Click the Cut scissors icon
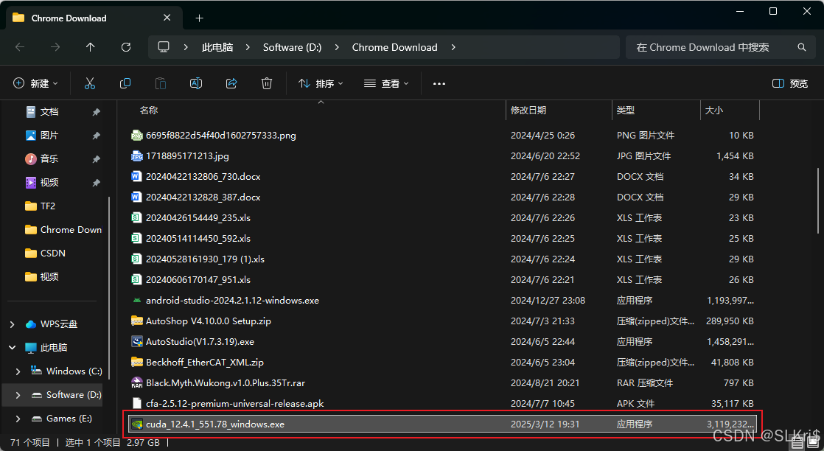The image size is (824, 451). 90,83
